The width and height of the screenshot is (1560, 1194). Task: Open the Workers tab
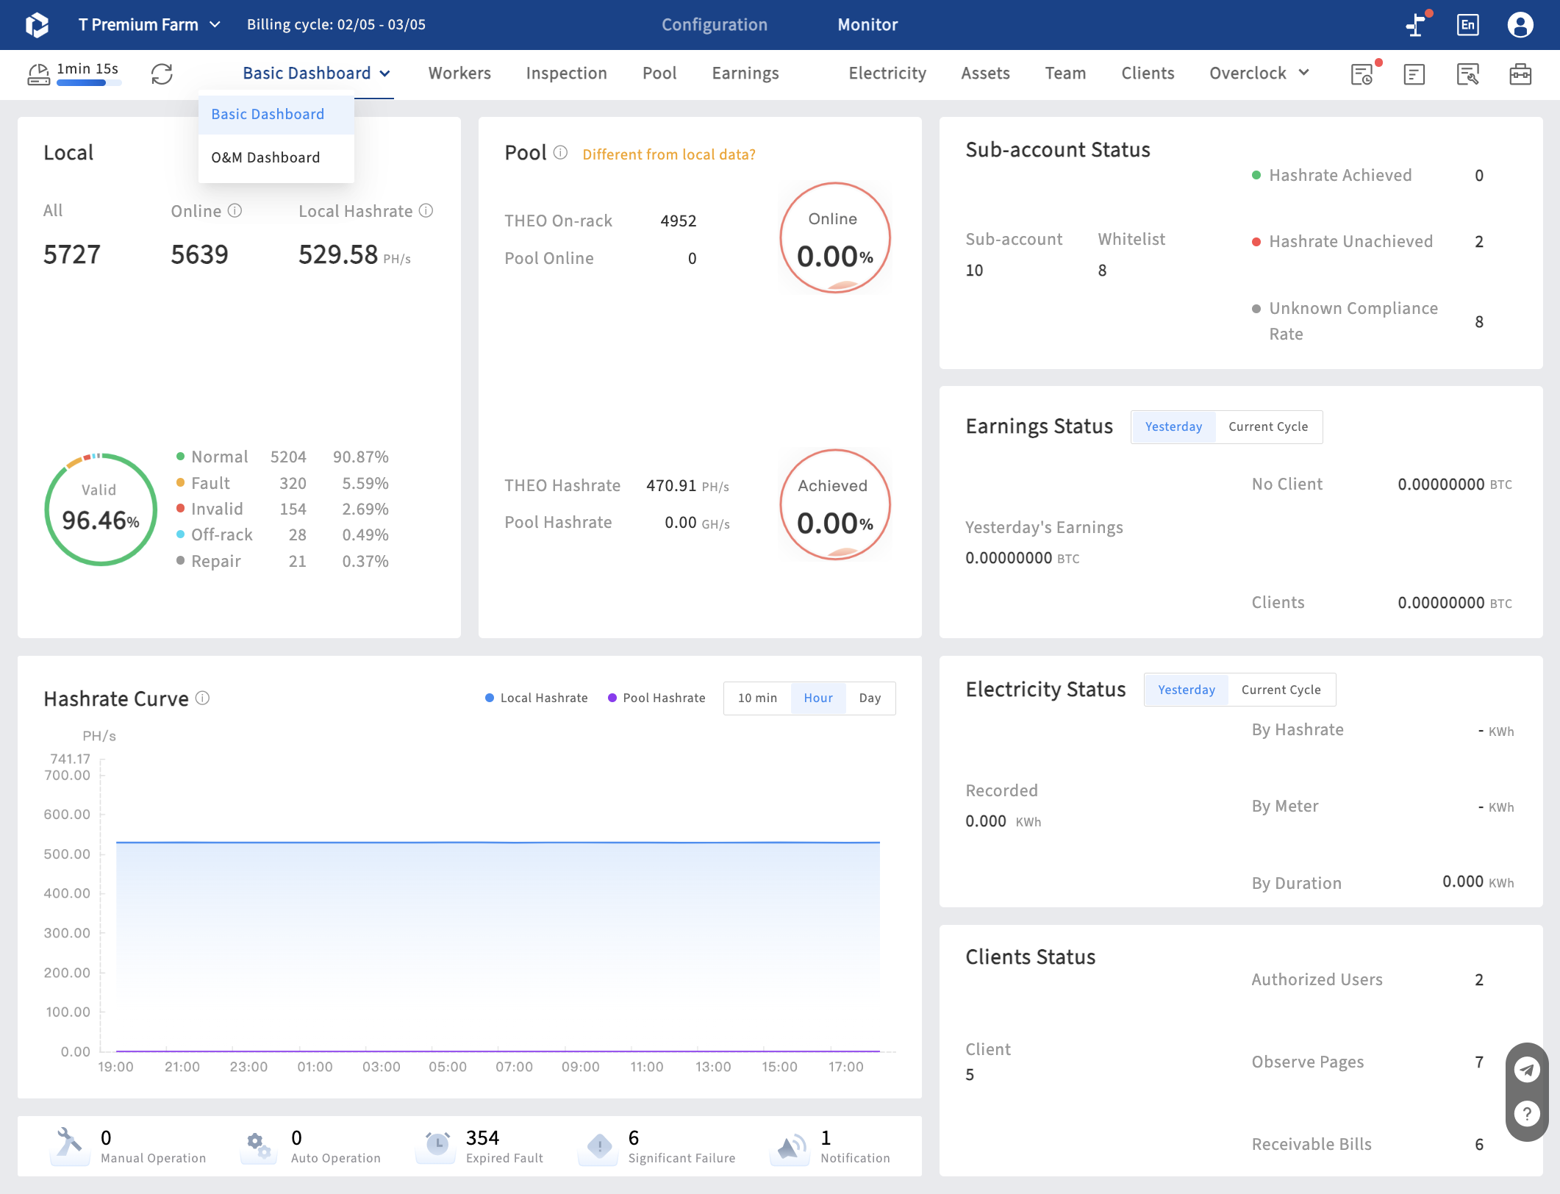pyautogui.click(x=459, y=74)
